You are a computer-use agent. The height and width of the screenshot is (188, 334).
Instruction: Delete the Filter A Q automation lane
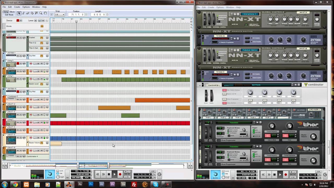click(47, 43)
